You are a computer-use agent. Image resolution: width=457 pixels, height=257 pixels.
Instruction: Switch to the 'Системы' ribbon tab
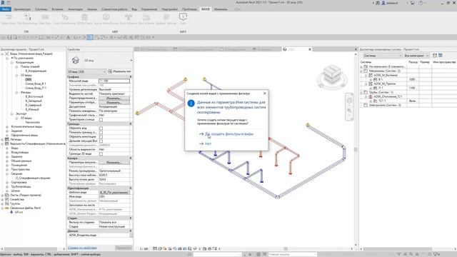pyautogui.click(x=41, y=9)
